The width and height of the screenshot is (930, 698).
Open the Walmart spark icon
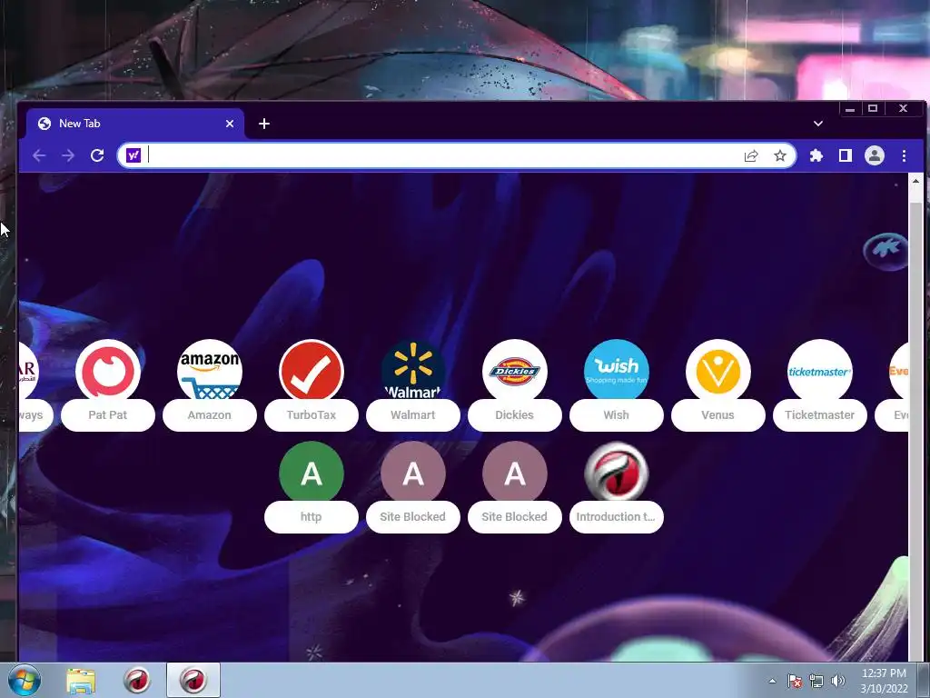coord(413,371)
